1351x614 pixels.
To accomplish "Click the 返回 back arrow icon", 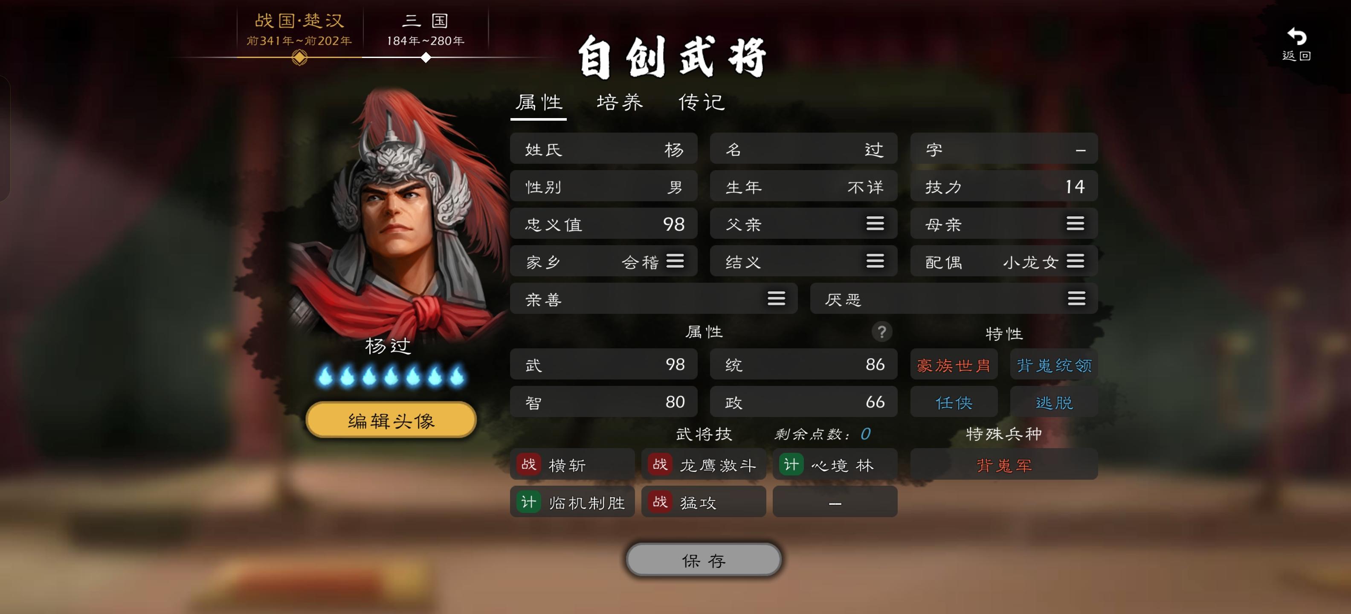I will pos(1296,37).
